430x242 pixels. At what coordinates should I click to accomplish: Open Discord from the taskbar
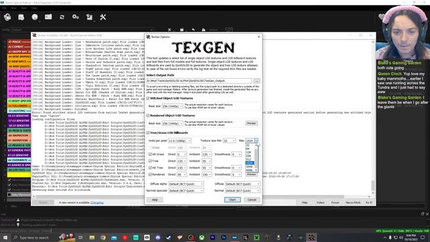[x=158, y=237]
